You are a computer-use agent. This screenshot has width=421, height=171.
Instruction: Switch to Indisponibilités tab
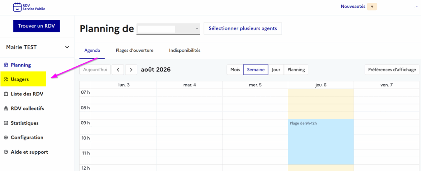click(x=185, y=51)
